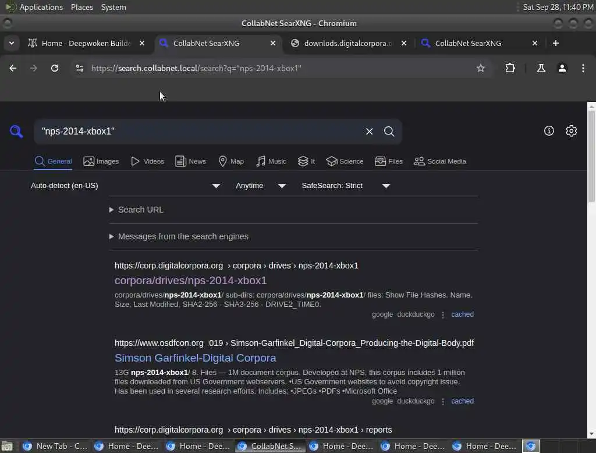The image size is (596, 453).
Task: Open more options for the first result
Action: pyautogui.click(x=443, y=314)
